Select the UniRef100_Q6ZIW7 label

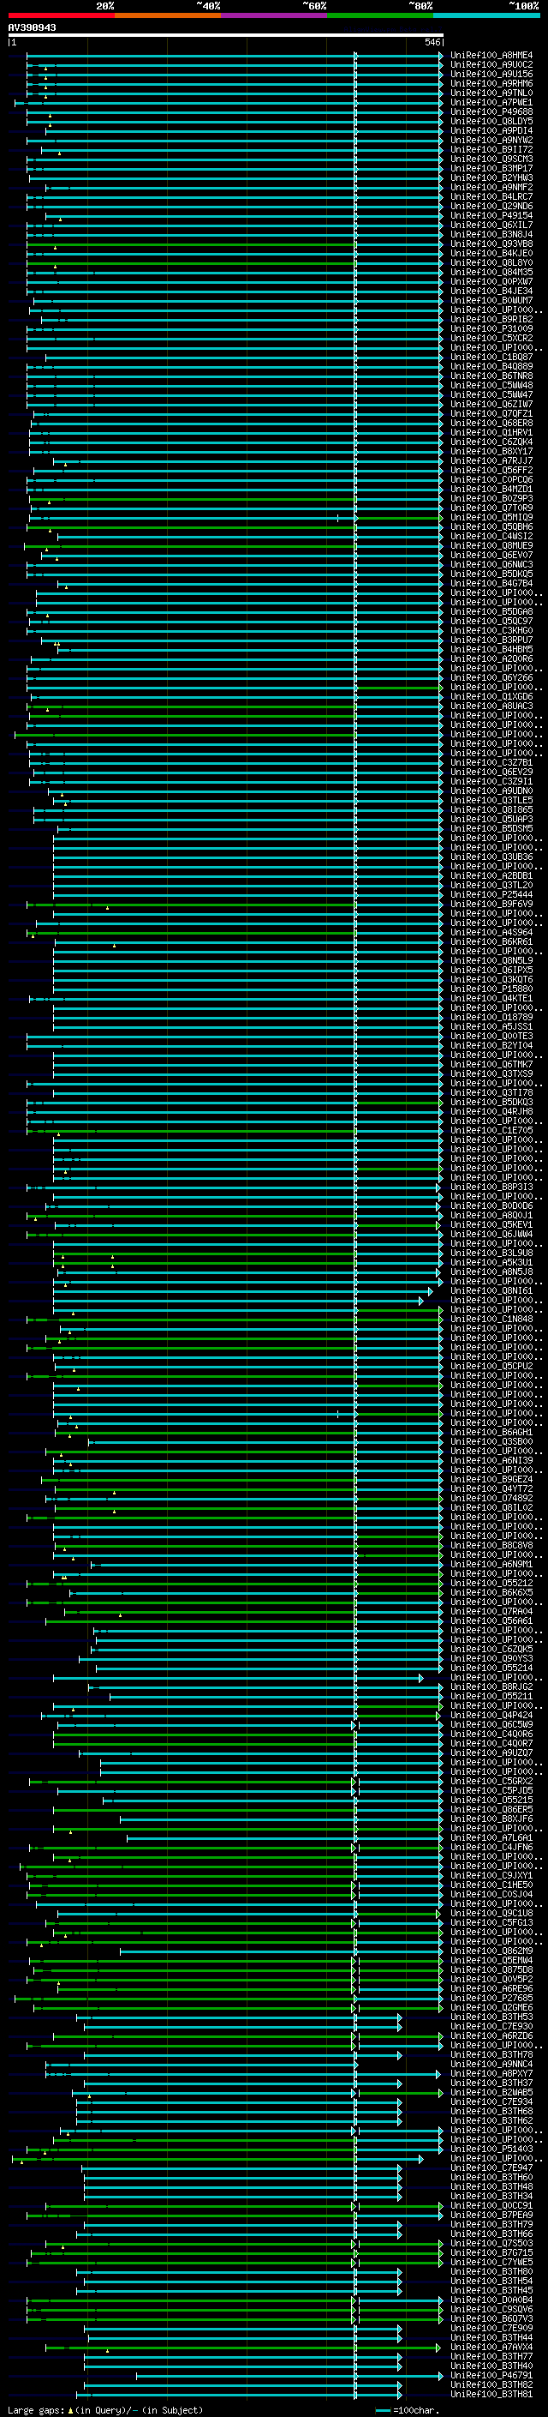click(x=491, y=405)
